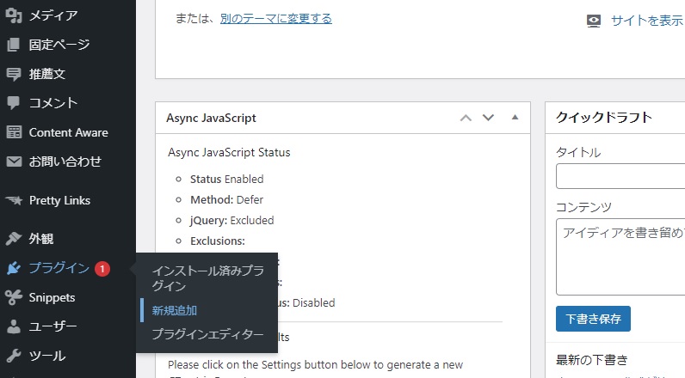Click 'jQuery: Excluded' list entry
This screenshot has height=378, width=685.
pos(232,221)
